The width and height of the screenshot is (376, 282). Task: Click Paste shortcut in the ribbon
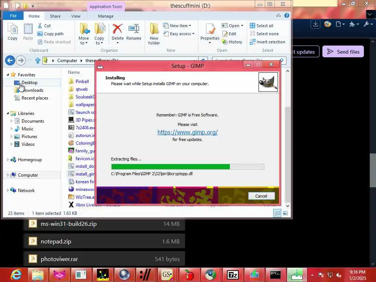[54, 42]
